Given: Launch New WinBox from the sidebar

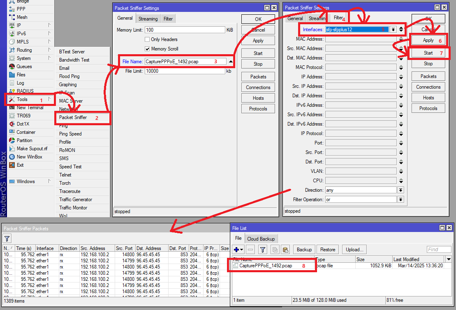Looking at the screenshot, I should coord(29,157).
